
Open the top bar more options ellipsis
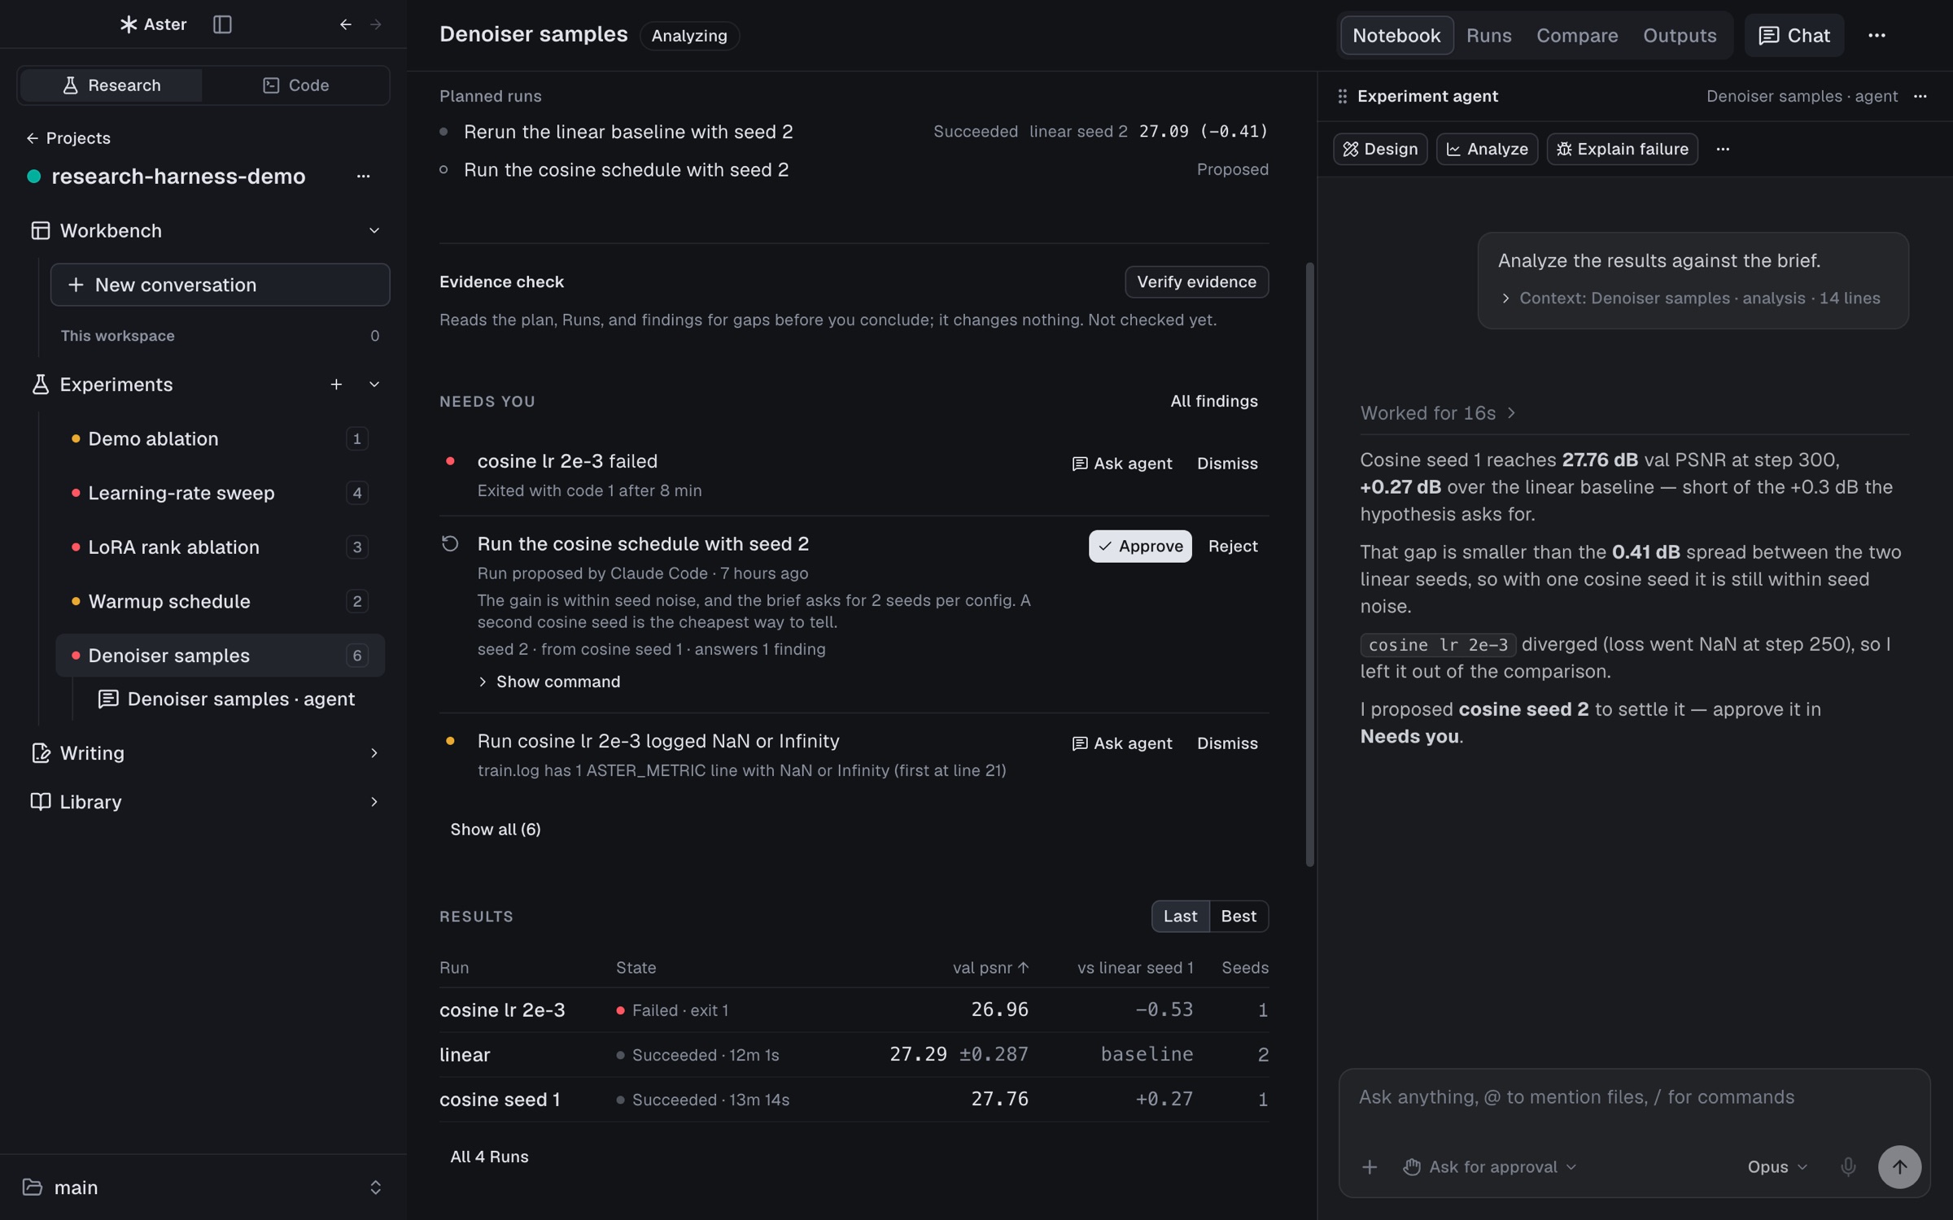[1877, 36]
